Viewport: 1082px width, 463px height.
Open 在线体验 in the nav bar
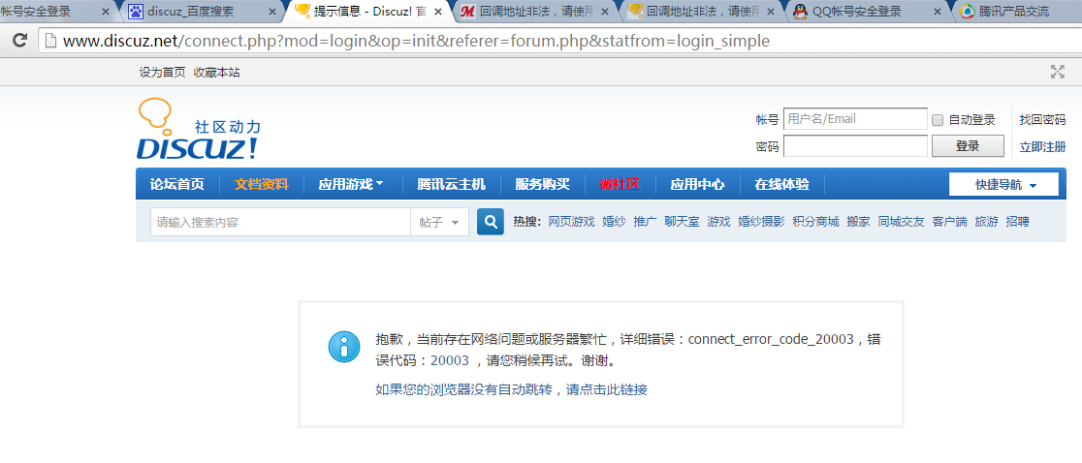781,184
